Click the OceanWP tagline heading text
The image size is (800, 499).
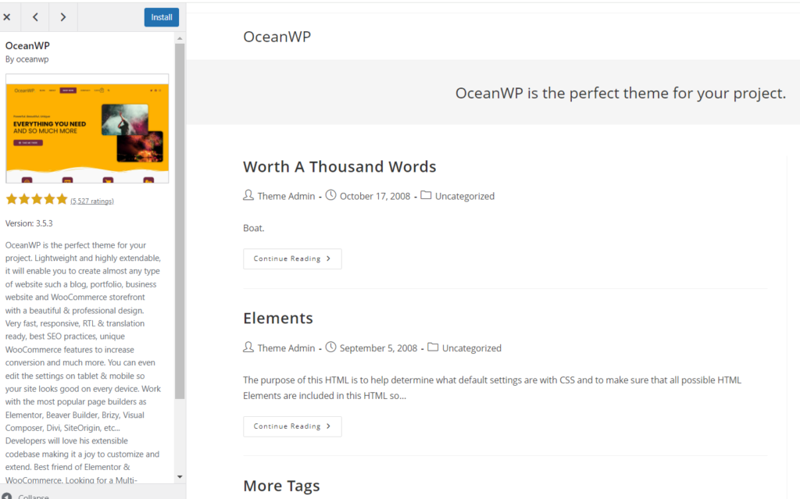point(620,94)
